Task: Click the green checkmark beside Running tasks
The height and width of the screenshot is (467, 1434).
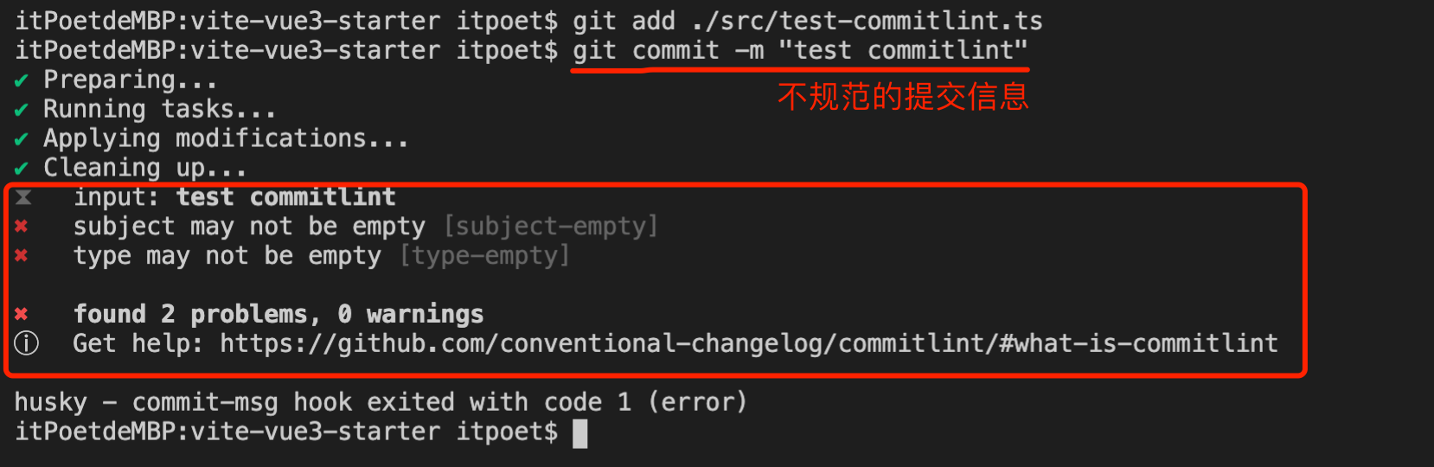Action: (x=22, y=111)
